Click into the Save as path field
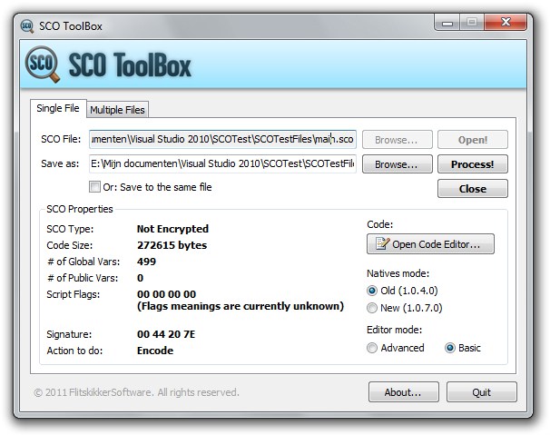550x435 pixels. point(222,164)
